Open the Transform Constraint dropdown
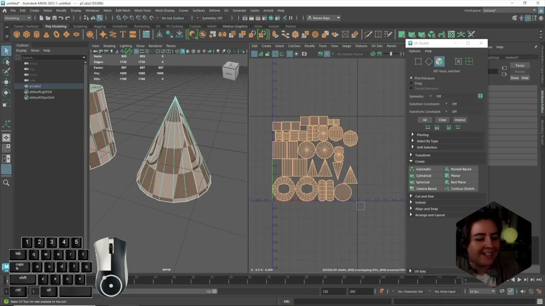545x306 pixels. (446, 112)
